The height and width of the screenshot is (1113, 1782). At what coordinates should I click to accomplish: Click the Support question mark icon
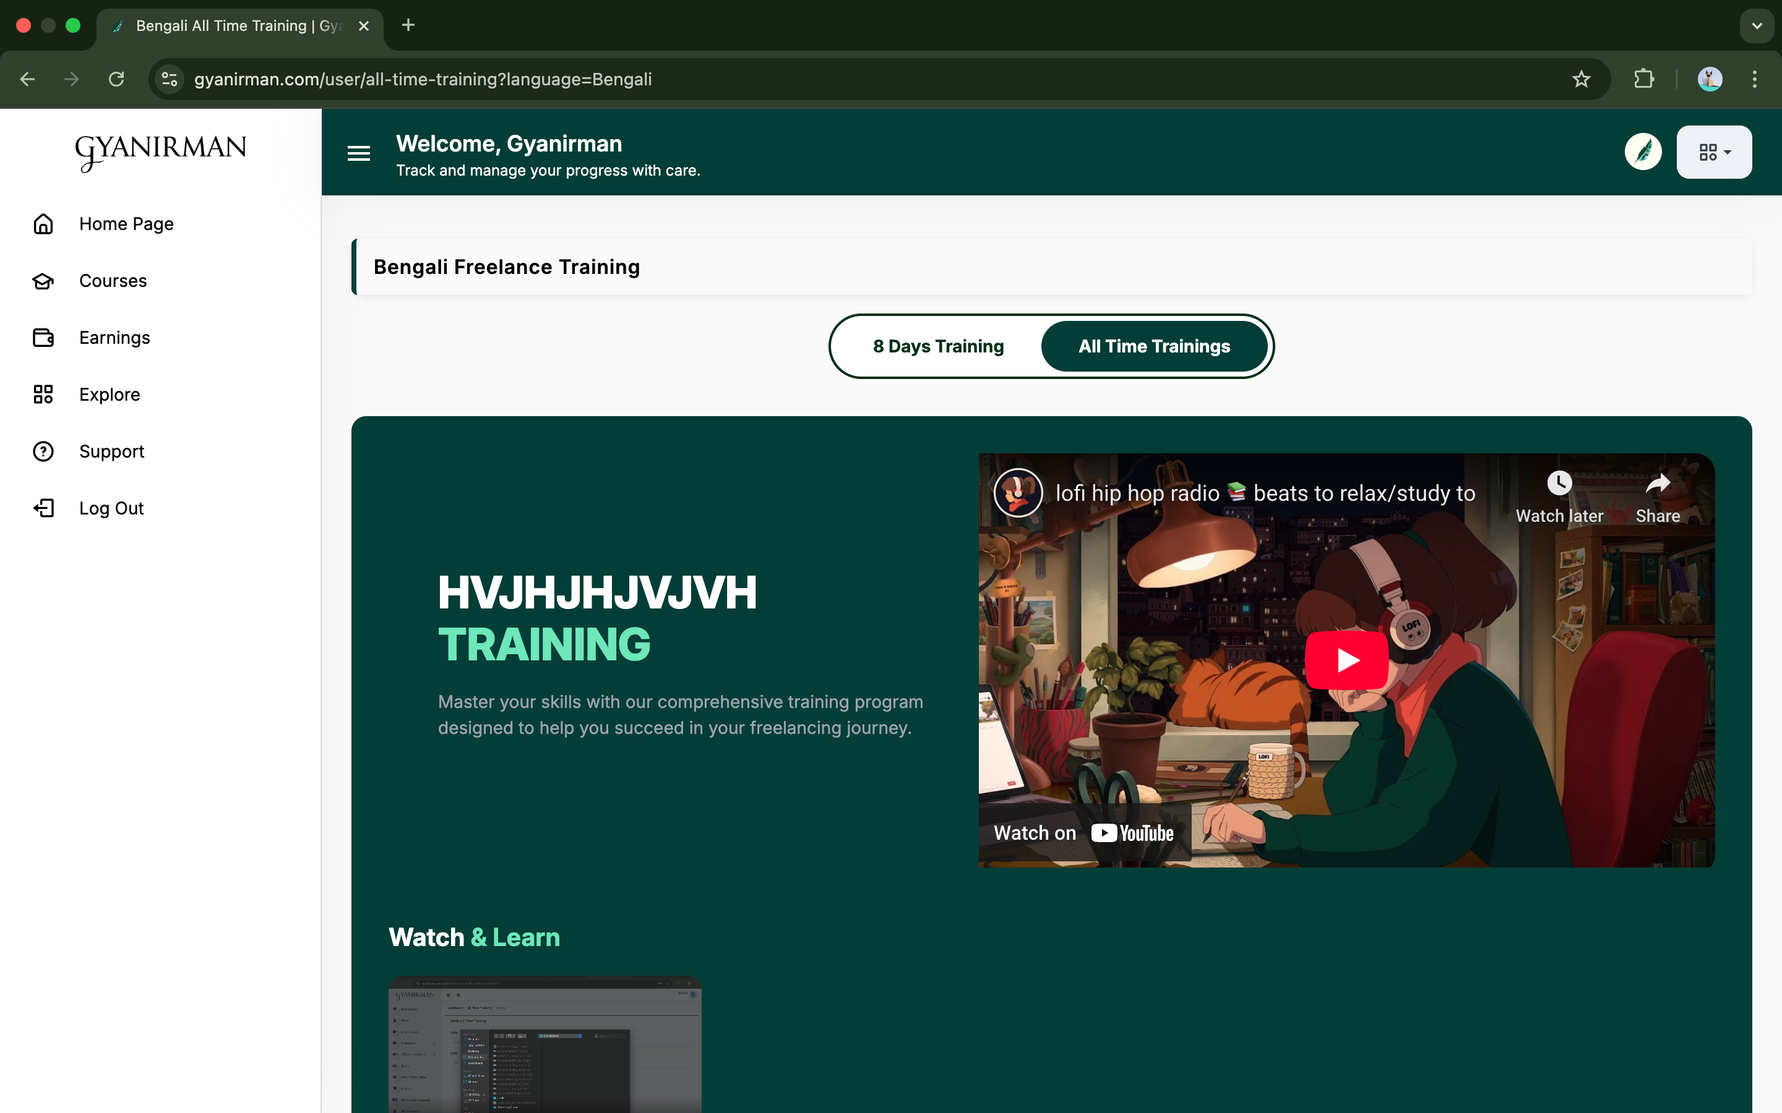coord(43,451)
